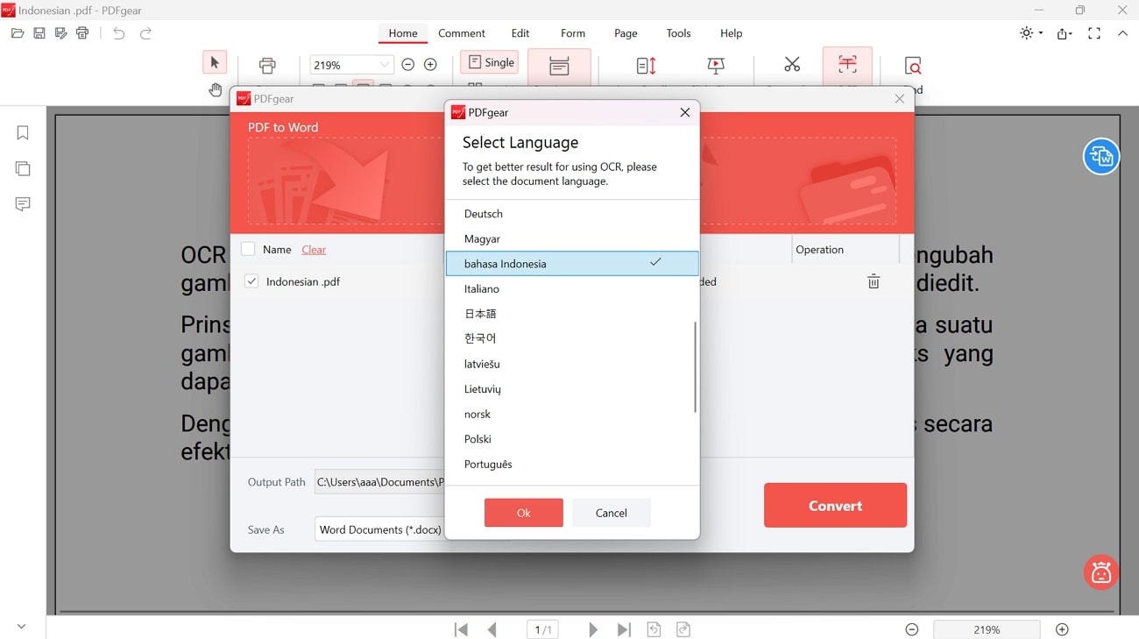Click the continuous scrolling view icon
This screenshot has height=639, width=1139.
coord(559,66)
